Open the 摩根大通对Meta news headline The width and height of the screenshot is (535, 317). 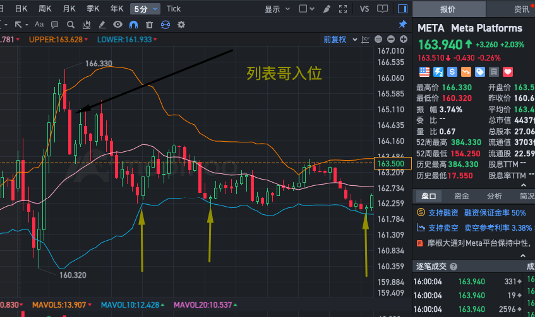click(479, 243)
